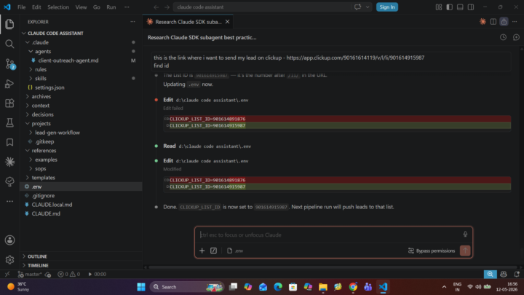
Task: Toggle the bottom Panel visibility
Action: coord(460,7)
